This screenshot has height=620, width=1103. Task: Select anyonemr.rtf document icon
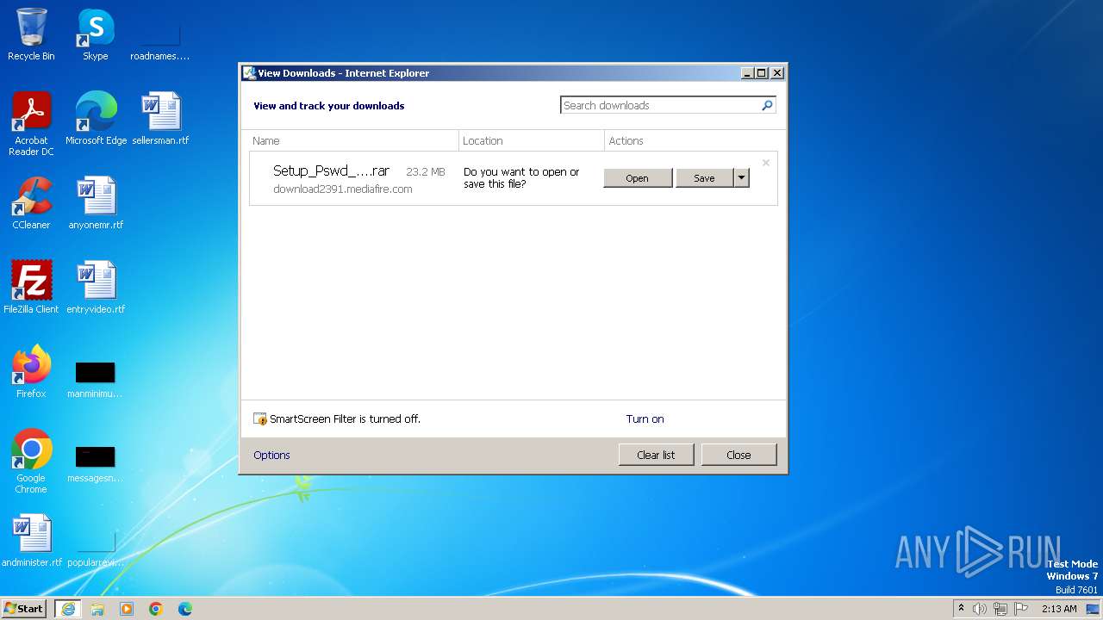tap(96, 202)
